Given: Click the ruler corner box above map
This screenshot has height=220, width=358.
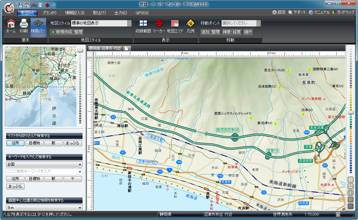Looking at the screenshot, I should [x=90, y=54].
